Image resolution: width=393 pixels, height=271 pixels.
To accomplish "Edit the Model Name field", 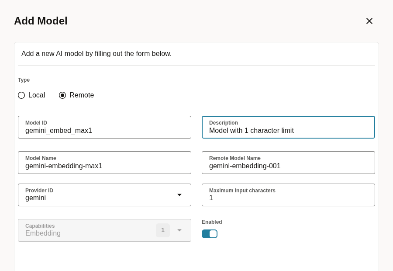I will click(104, 163).
